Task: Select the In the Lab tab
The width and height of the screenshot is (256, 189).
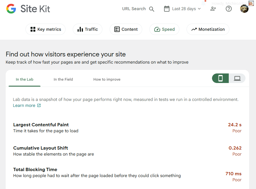Action: pos(25,79)
